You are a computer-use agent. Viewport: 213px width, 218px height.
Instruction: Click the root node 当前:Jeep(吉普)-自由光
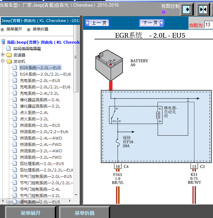tap(43, 42)
